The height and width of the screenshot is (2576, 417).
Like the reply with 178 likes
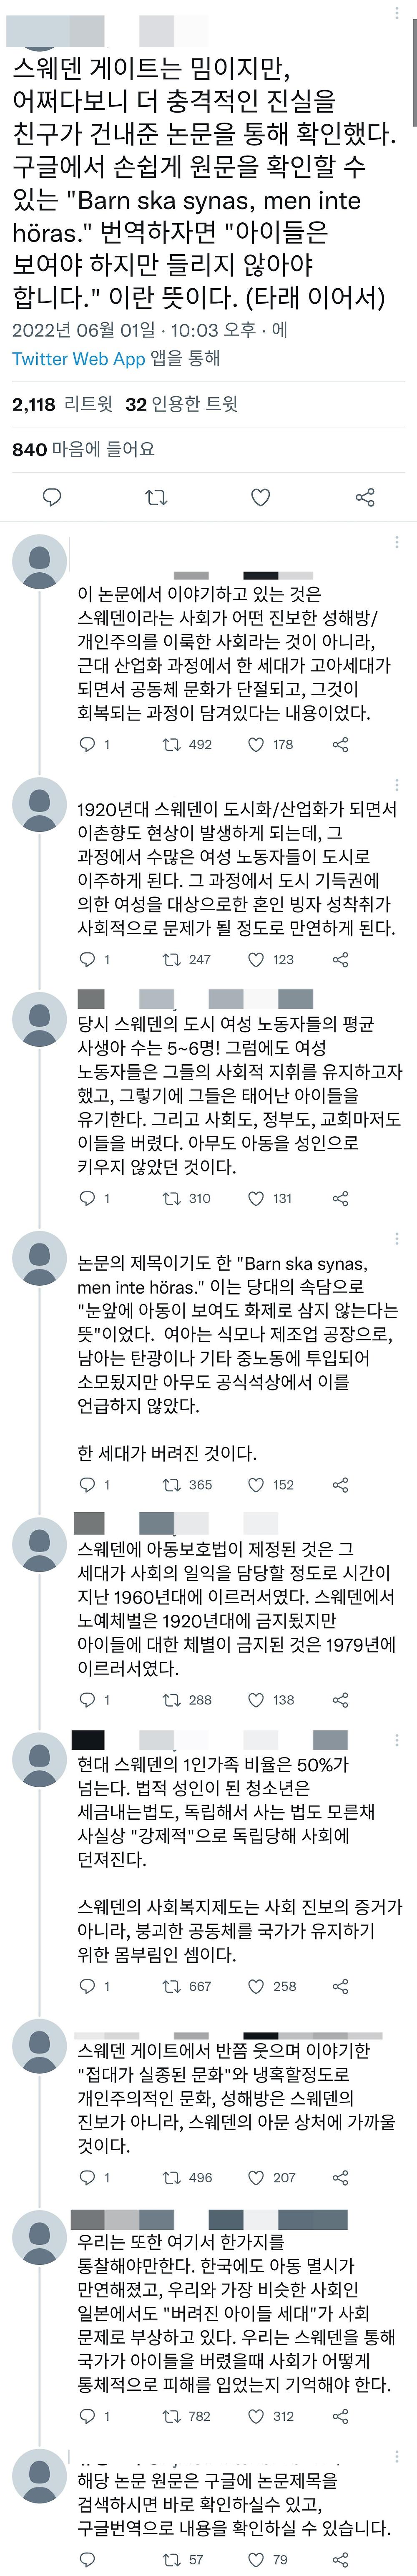(x=255, y=744)
